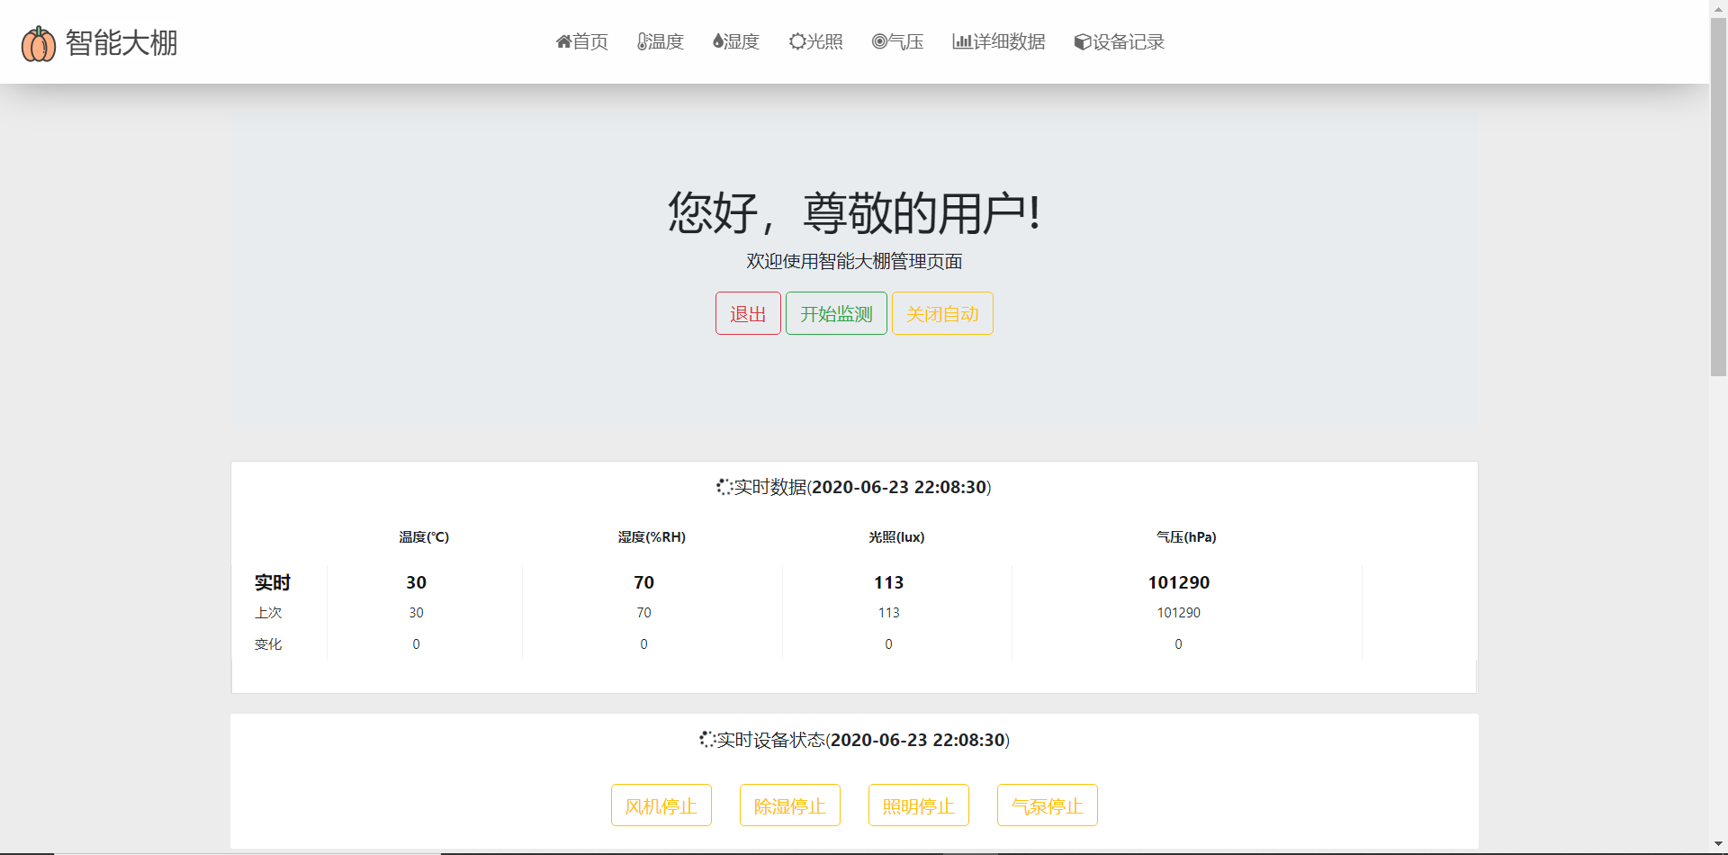
Task: Open the 设备记录 nav item
Action: 1120,41
